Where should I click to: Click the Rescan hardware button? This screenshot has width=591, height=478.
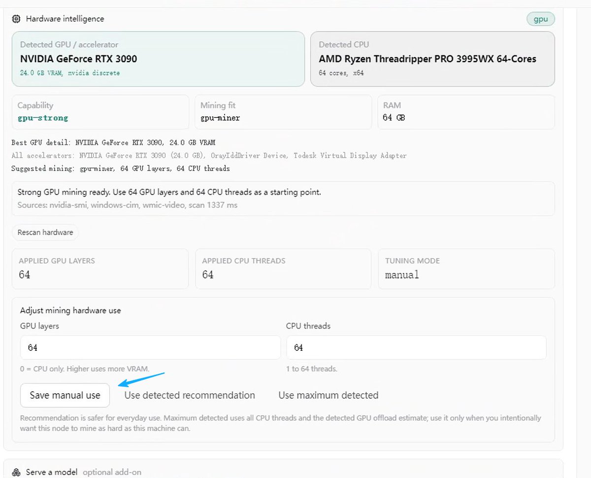click(x=45, y=233)
